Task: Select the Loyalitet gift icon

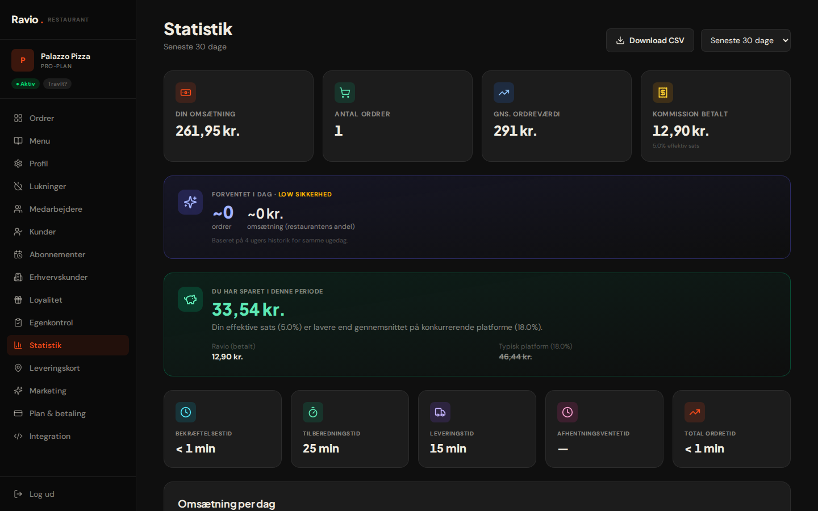Action: pyautogui.click(x=18, y=300)
